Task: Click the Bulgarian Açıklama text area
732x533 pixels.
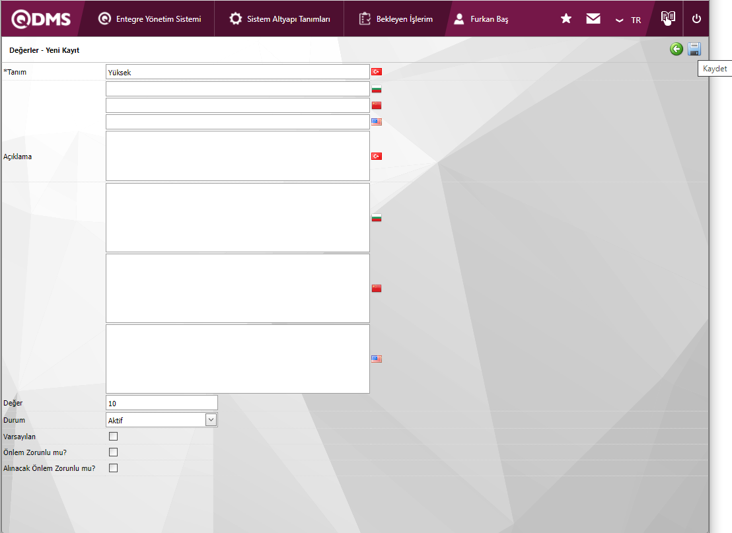Action: (238, 217)
